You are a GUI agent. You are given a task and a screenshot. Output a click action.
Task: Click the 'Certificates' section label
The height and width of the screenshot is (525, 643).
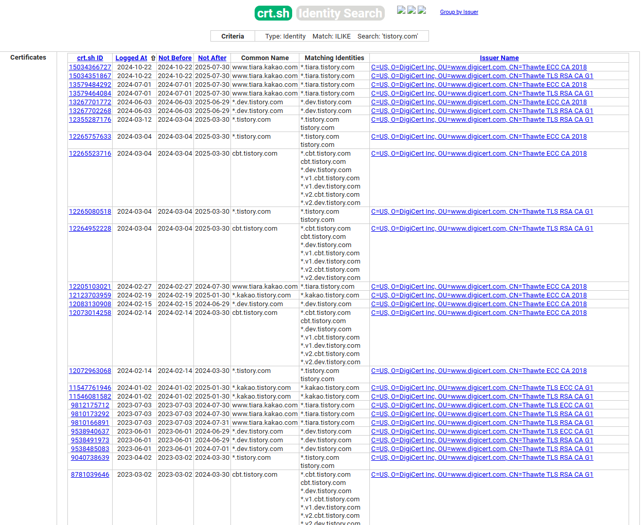tap(28, 58)
